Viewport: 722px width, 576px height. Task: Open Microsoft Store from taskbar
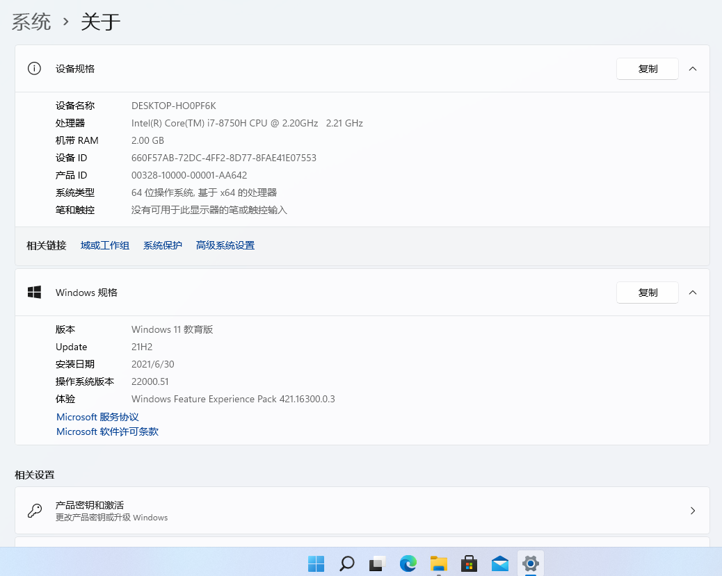tap(469, 563)
